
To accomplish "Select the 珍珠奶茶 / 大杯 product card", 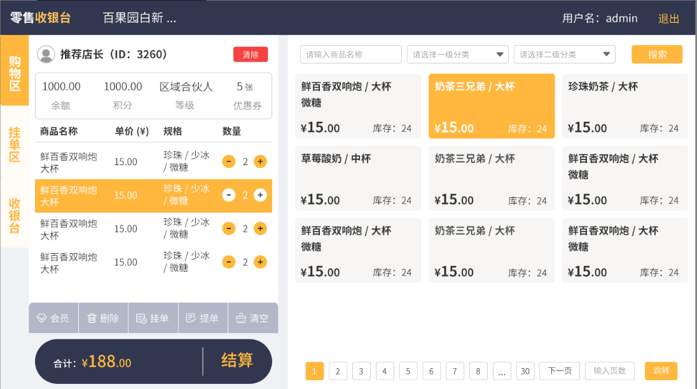I will tap(625, 106).
